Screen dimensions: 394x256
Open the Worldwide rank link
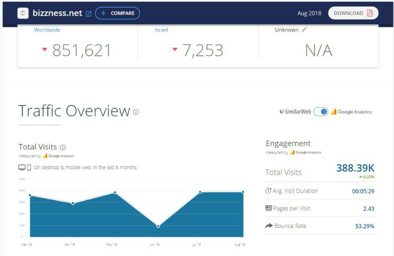click(47, 30)
